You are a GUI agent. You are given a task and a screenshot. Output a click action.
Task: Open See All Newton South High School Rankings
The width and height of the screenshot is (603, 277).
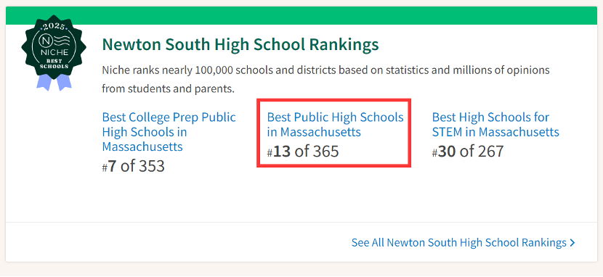pyautogui.click(x=463, y=242)
